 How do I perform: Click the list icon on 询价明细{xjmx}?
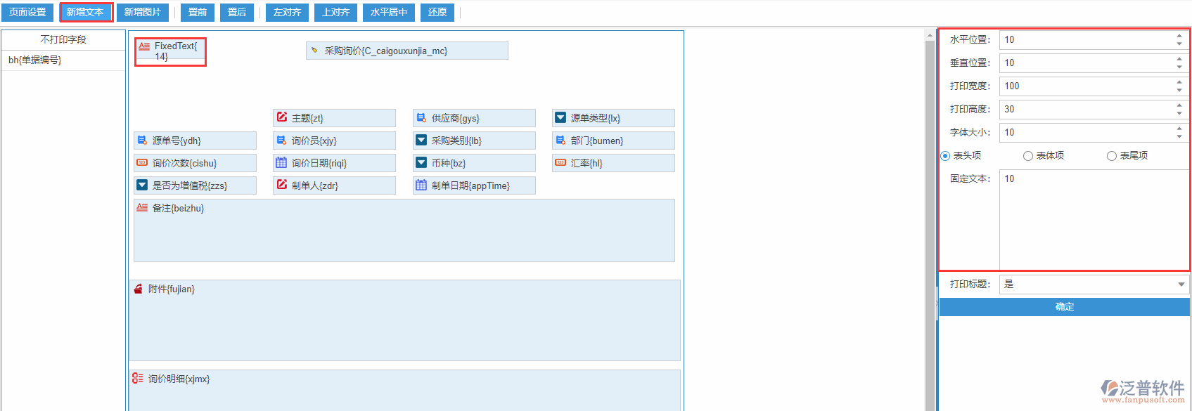click(x=138, y=378)
